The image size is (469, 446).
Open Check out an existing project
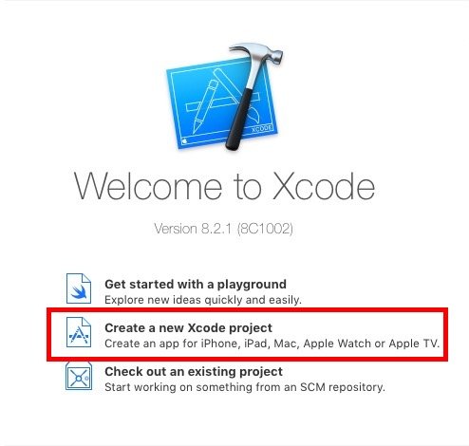click(x=194, y=371)
